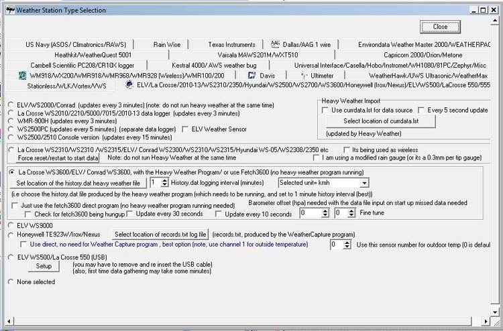
Task: Open the Universal Interface/Casella/Hobo tab
Action: coord(390,66)
